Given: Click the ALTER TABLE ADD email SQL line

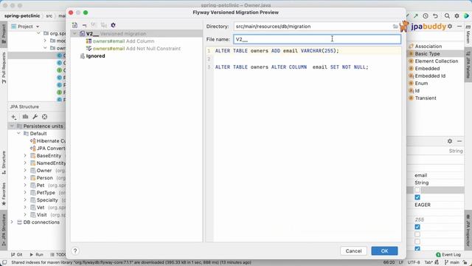Looking at the screenshot, I should (x=277, y=51).
